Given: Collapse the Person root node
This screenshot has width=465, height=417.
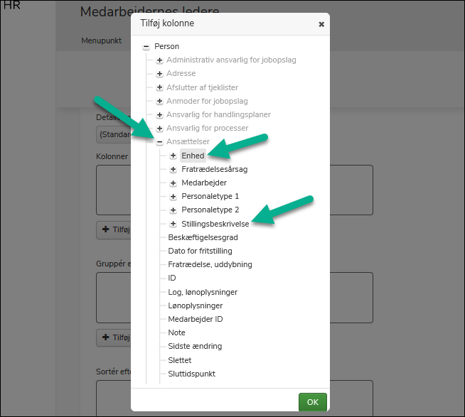Looking at the screenshot, I should tap(146, 46).
